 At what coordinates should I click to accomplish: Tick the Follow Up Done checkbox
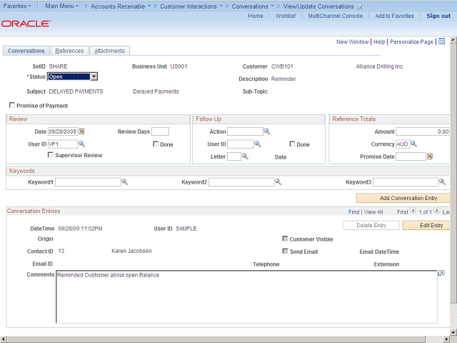click(293, 144)
